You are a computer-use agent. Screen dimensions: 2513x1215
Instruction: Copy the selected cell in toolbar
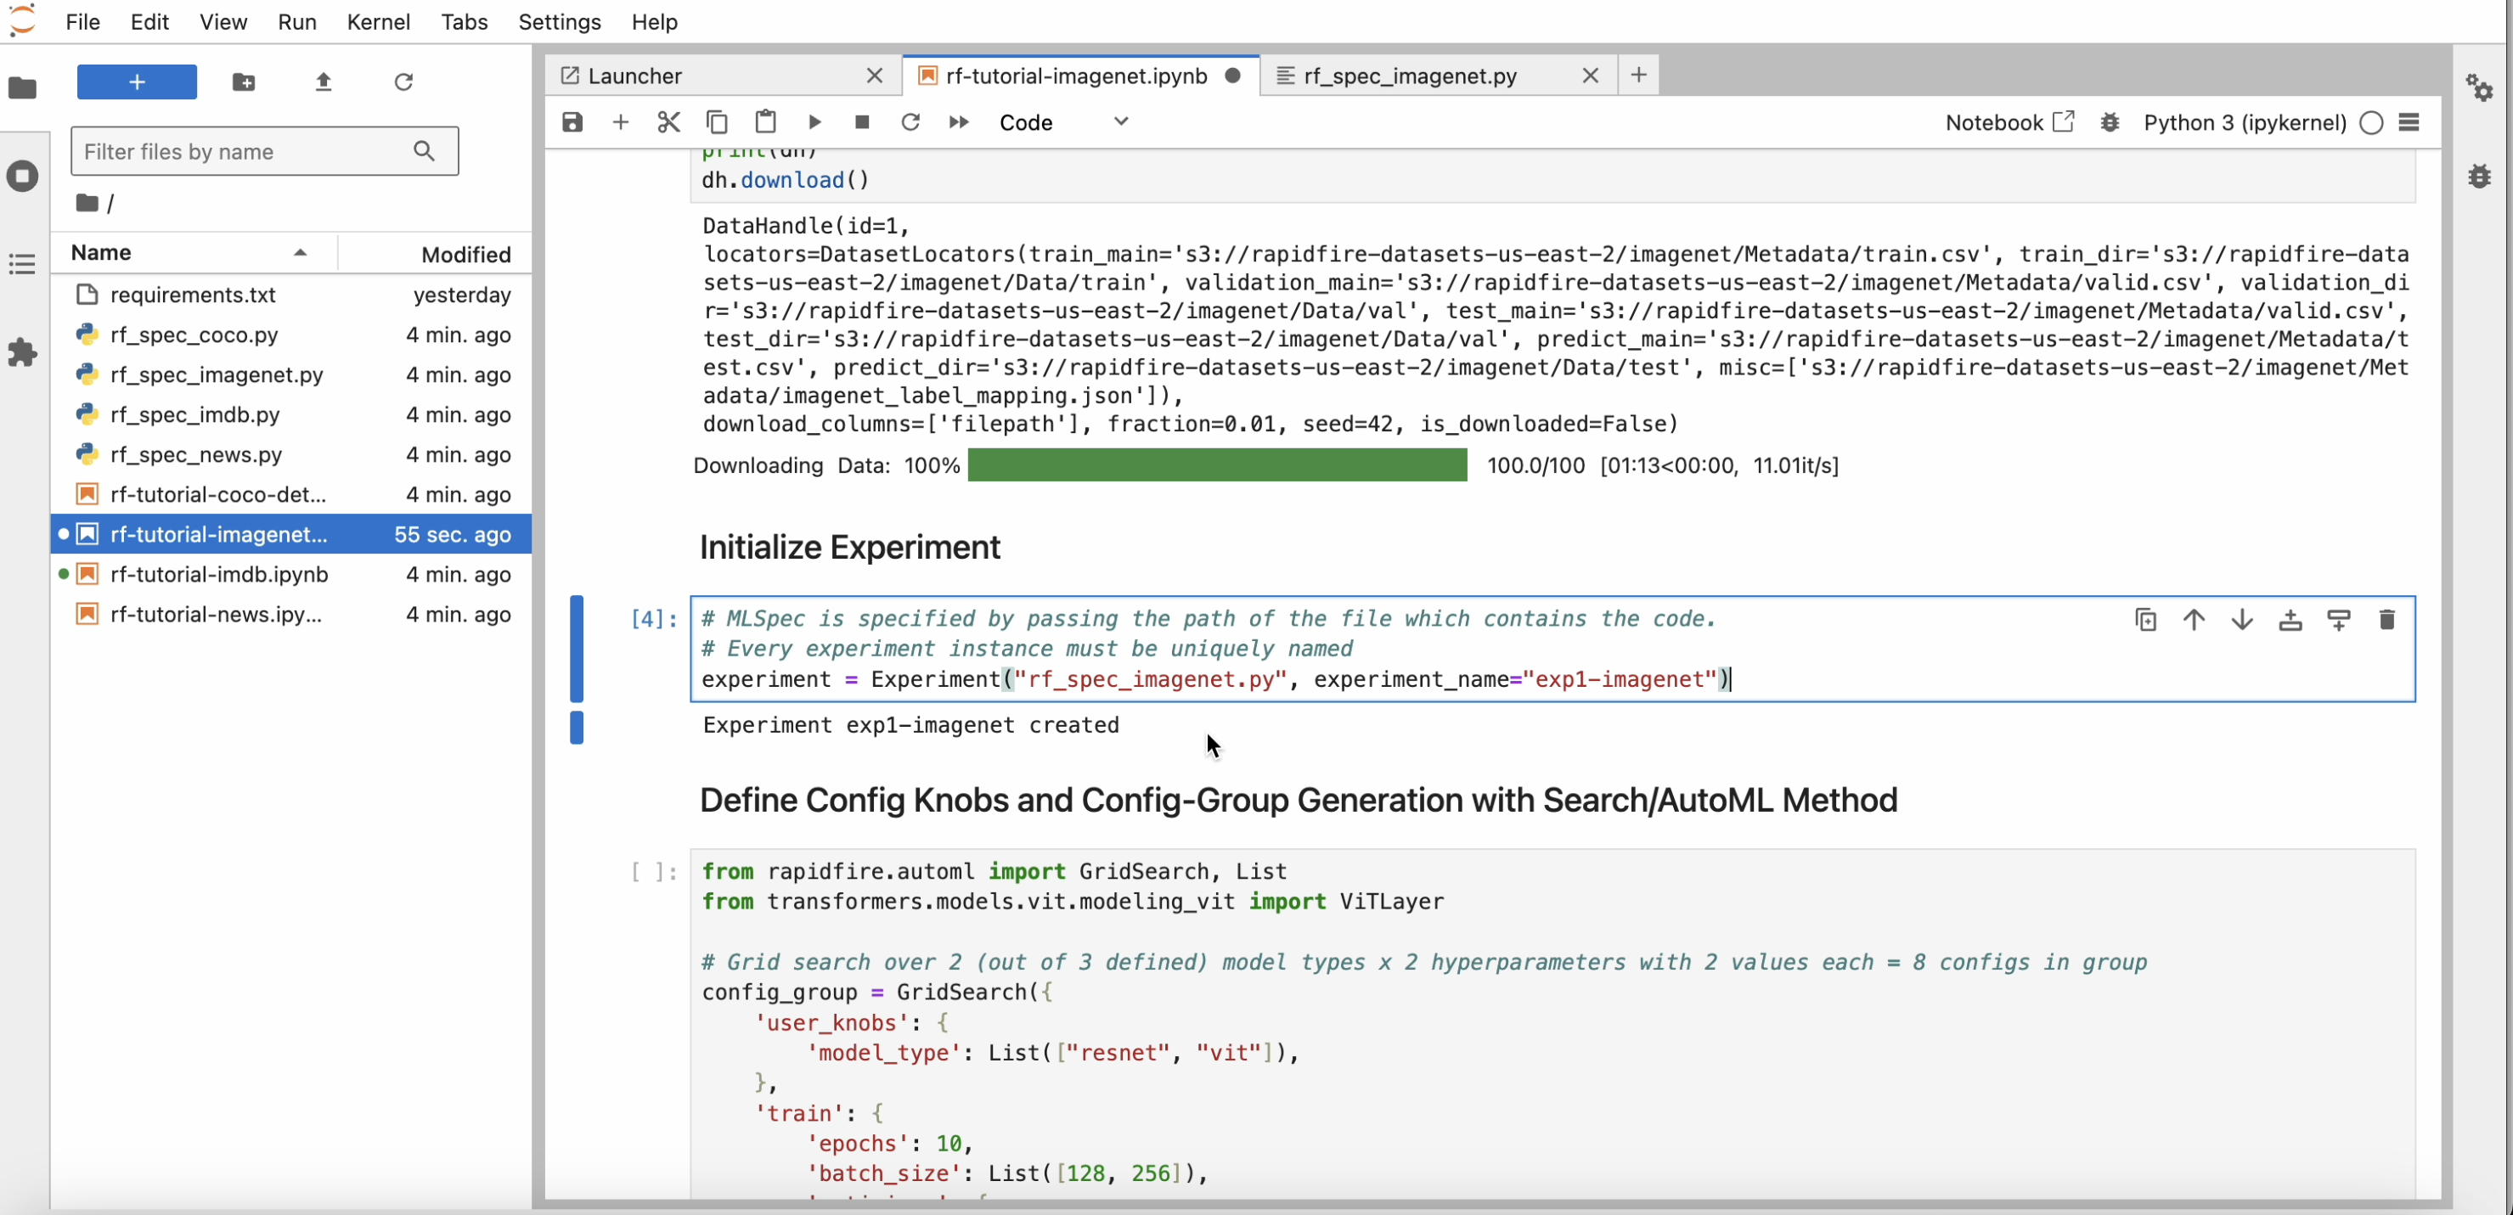tap(717, 122)
